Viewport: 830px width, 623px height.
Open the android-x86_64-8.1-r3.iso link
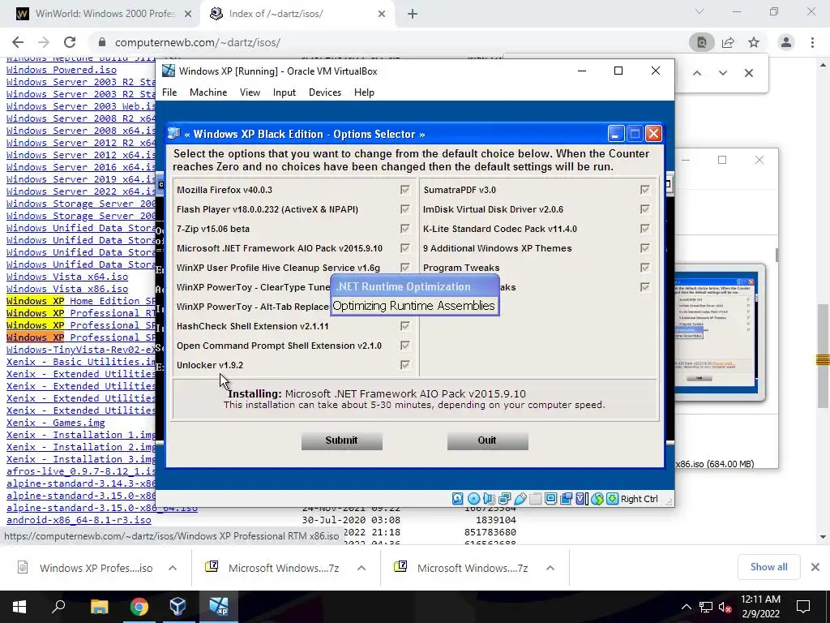[79, 520]
